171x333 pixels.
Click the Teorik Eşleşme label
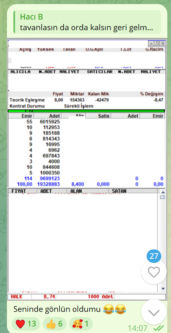[27, 100]
